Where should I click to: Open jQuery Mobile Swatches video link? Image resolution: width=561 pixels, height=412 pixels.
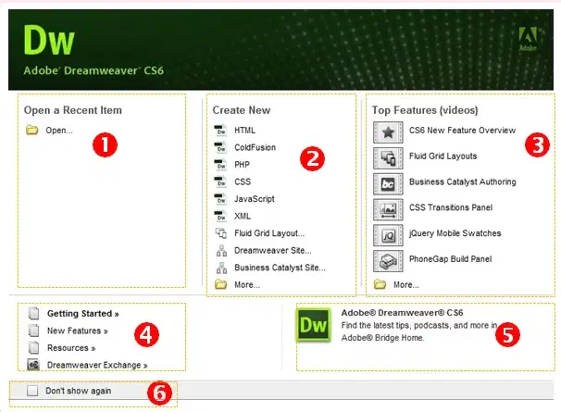click(x=455, y=233)
